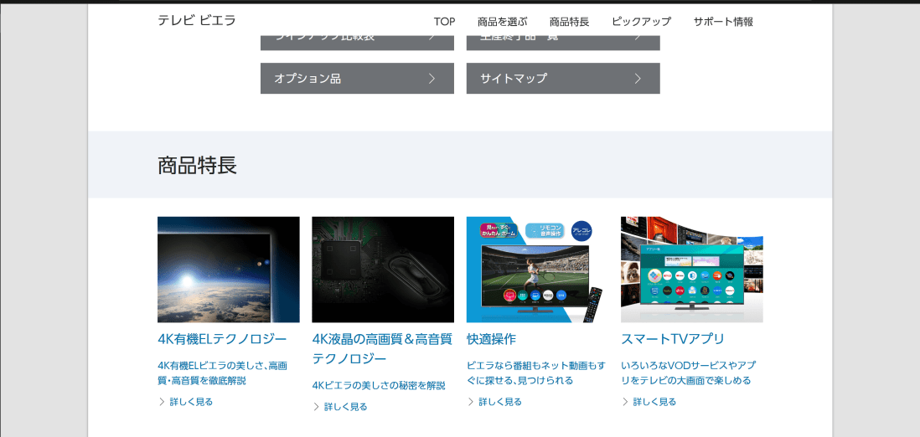Click 詳しく見る under the 4K液晶 description
Viewport: 920px width, 437px height.
pyautogui.click(x=345, y=407)
